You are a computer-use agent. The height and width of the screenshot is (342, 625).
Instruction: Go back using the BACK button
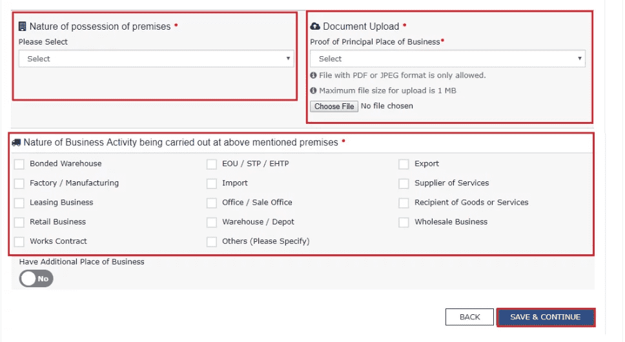469,317
